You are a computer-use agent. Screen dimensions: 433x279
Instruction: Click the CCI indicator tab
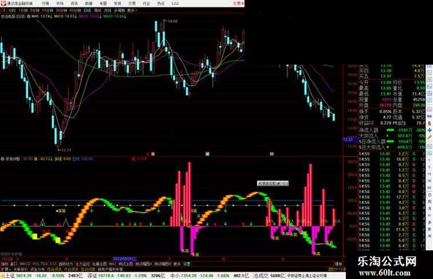[53, 264]
